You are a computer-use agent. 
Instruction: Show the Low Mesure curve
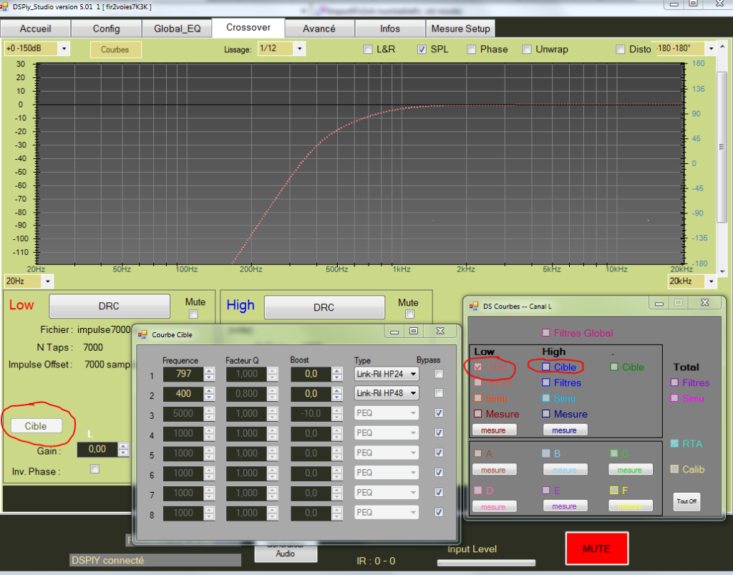477,414
